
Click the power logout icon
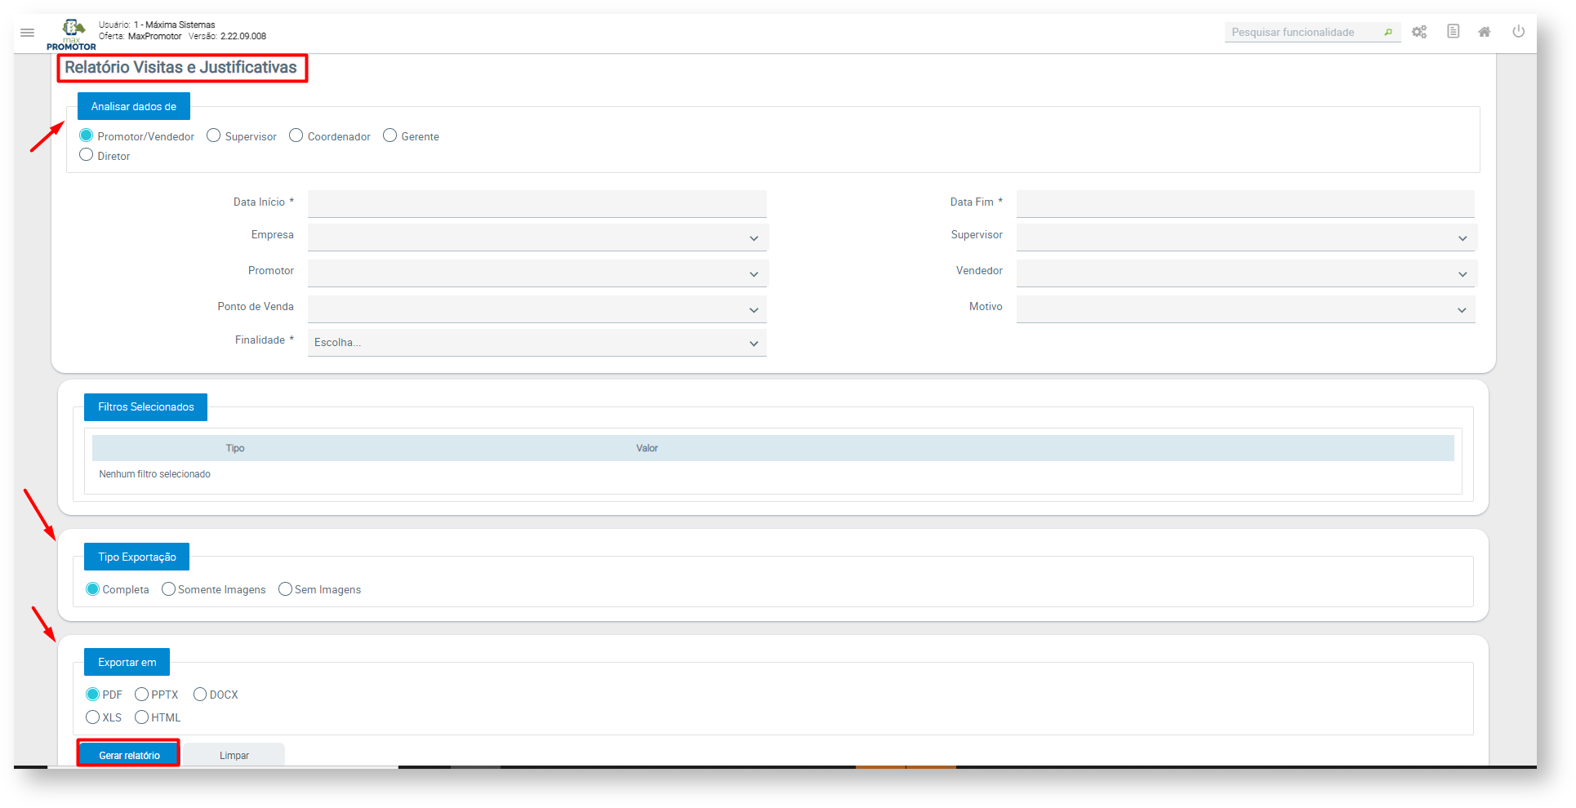(x=1518, y=31)
